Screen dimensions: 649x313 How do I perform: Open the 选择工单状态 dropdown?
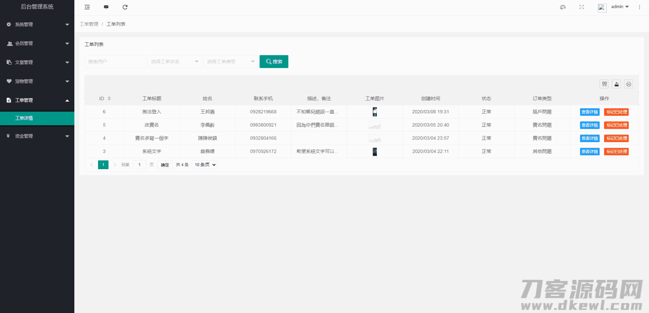(175, 61)
